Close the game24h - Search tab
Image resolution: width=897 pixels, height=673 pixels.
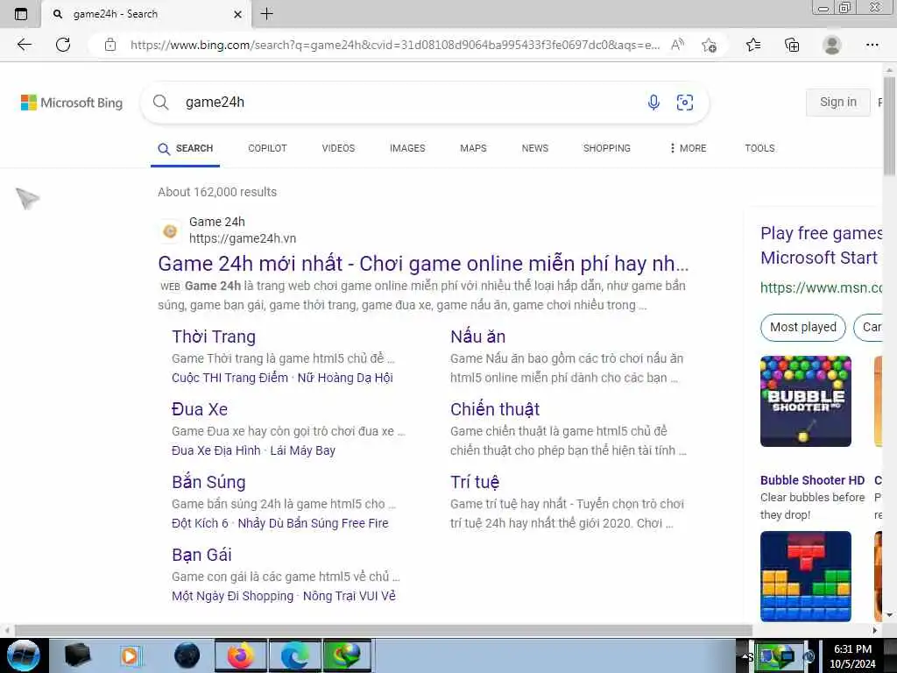pos(238,14)
